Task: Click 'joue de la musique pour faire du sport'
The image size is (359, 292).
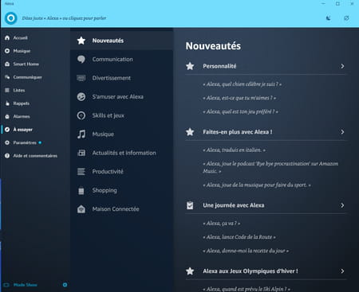Action: pos(257,185)
